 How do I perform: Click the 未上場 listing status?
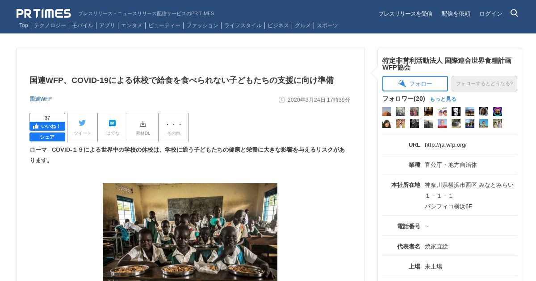click(433, 266)
